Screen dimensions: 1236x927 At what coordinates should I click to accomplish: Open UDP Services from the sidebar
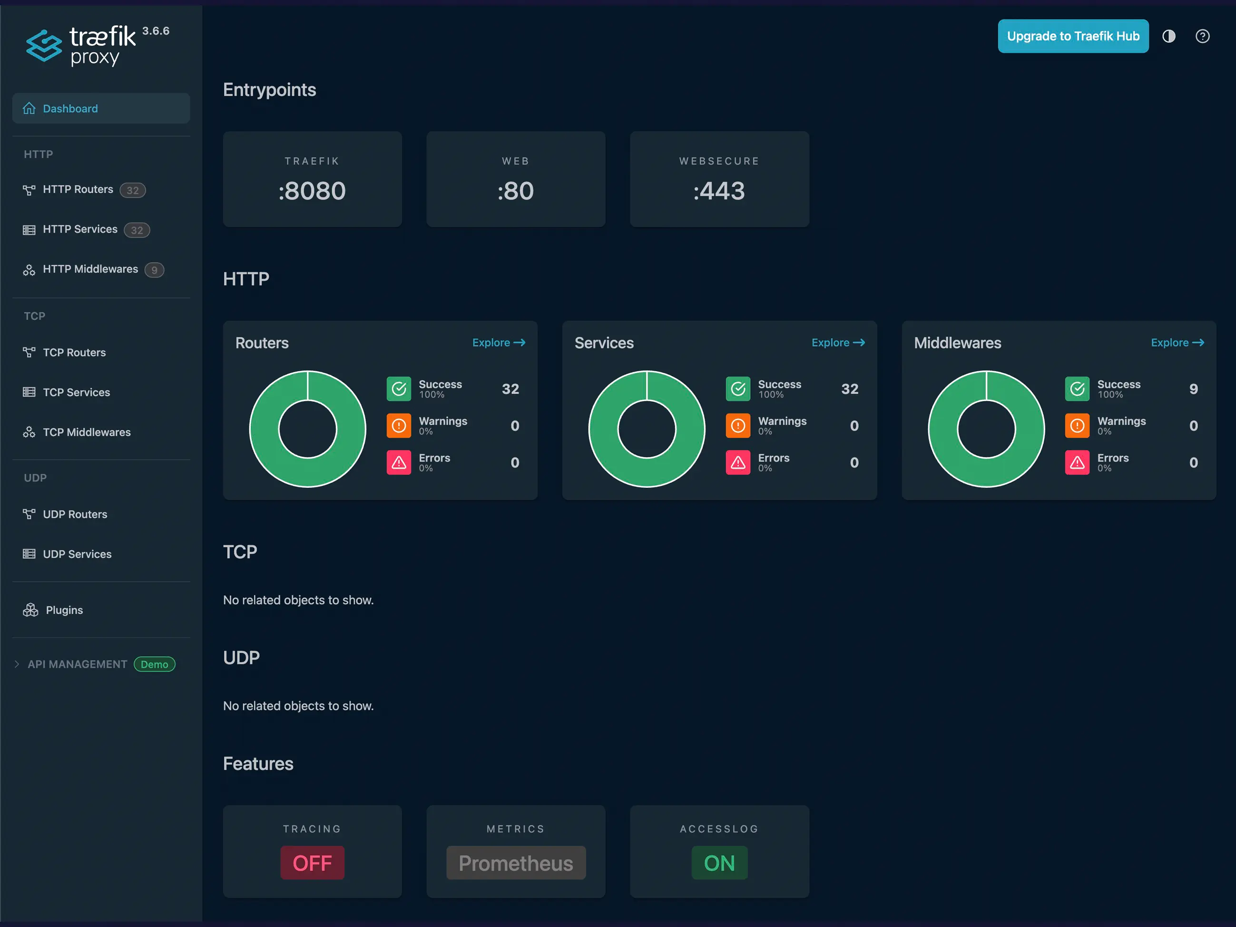coord(78,554)
